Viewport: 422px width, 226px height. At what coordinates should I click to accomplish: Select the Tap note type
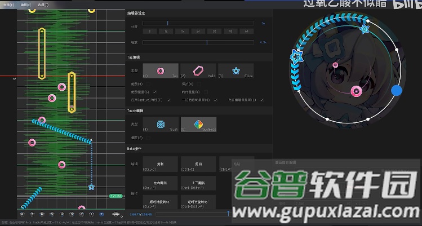pos(161,71)
